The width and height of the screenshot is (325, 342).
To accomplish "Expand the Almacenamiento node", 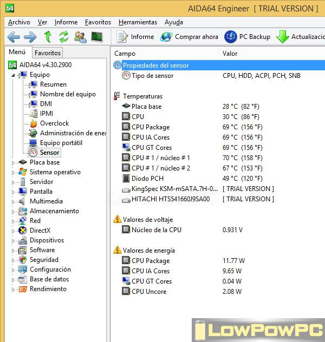I will (13, 212).
